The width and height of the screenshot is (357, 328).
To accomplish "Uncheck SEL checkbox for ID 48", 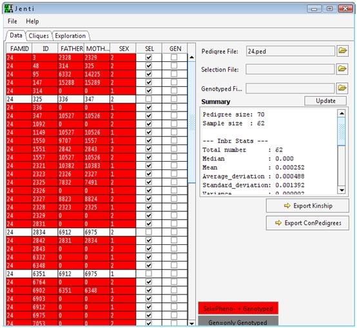I will pos(149,66).
